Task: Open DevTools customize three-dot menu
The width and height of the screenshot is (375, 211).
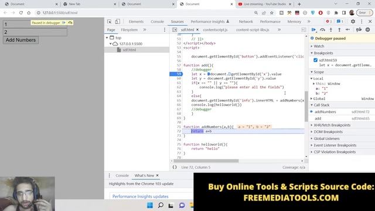Action: coord(362,22)
